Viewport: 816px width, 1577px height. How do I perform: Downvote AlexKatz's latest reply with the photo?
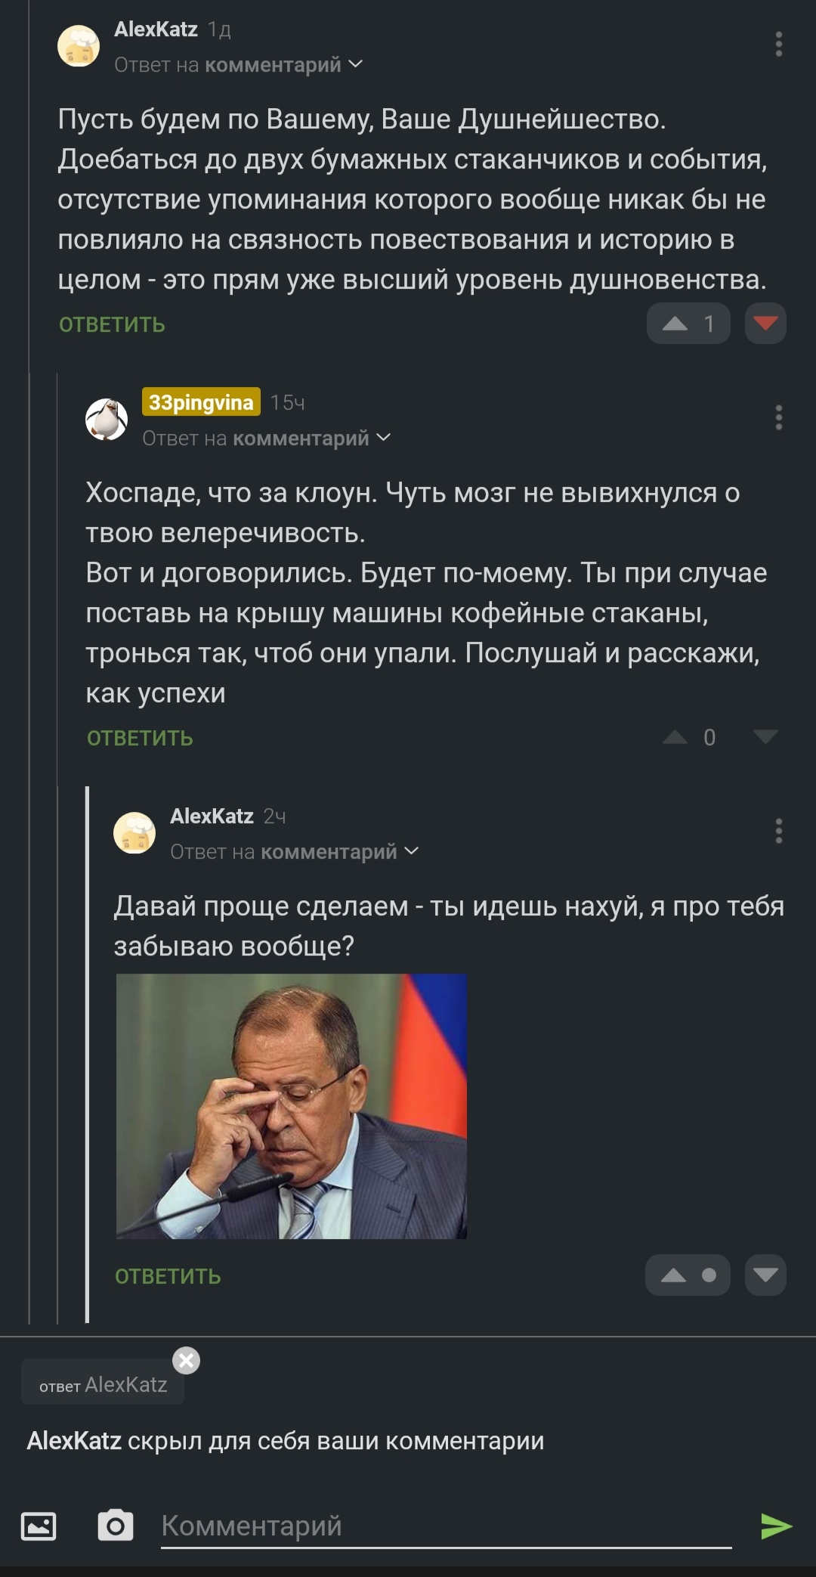(765, 1275)
